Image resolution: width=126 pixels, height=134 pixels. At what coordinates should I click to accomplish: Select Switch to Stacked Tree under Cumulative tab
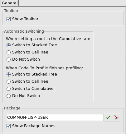(8, 45)
